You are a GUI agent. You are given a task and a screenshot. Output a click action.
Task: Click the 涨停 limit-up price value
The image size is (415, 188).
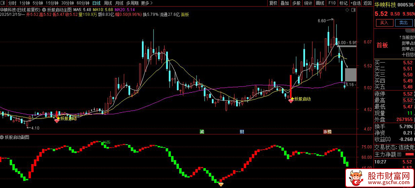[408, 94]
